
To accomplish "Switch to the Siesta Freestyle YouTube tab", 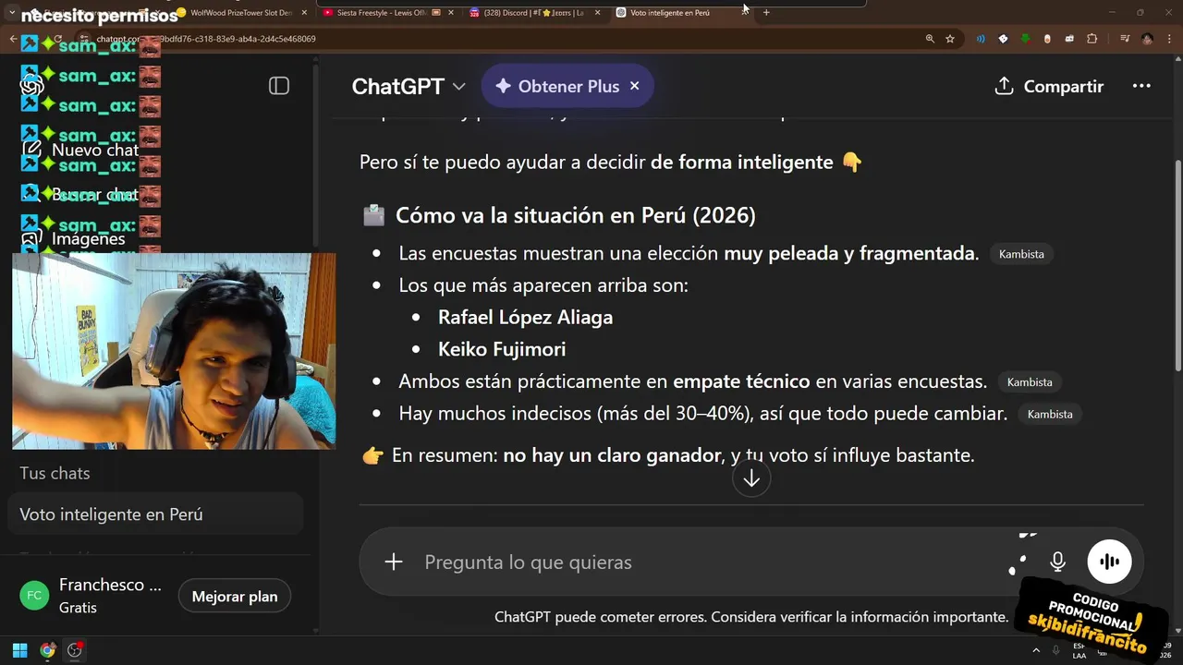I will click(x=386, y=13).
